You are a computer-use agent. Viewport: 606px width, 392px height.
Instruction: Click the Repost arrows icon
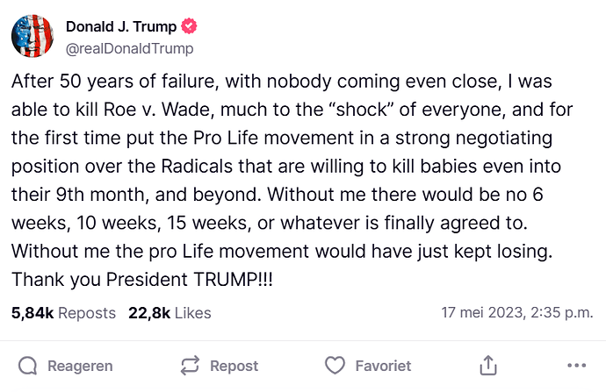[190, 365]
